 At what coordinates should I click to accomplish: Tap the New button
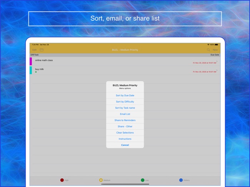[215, 50]
